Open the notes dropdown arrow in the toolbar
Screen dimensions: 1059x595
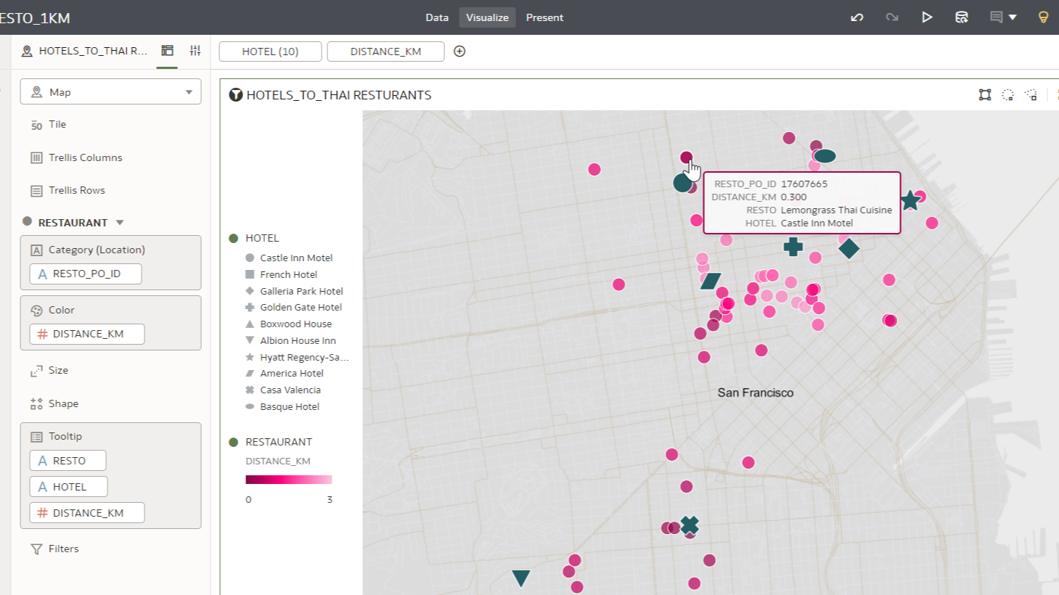(x=1013, y=17)
